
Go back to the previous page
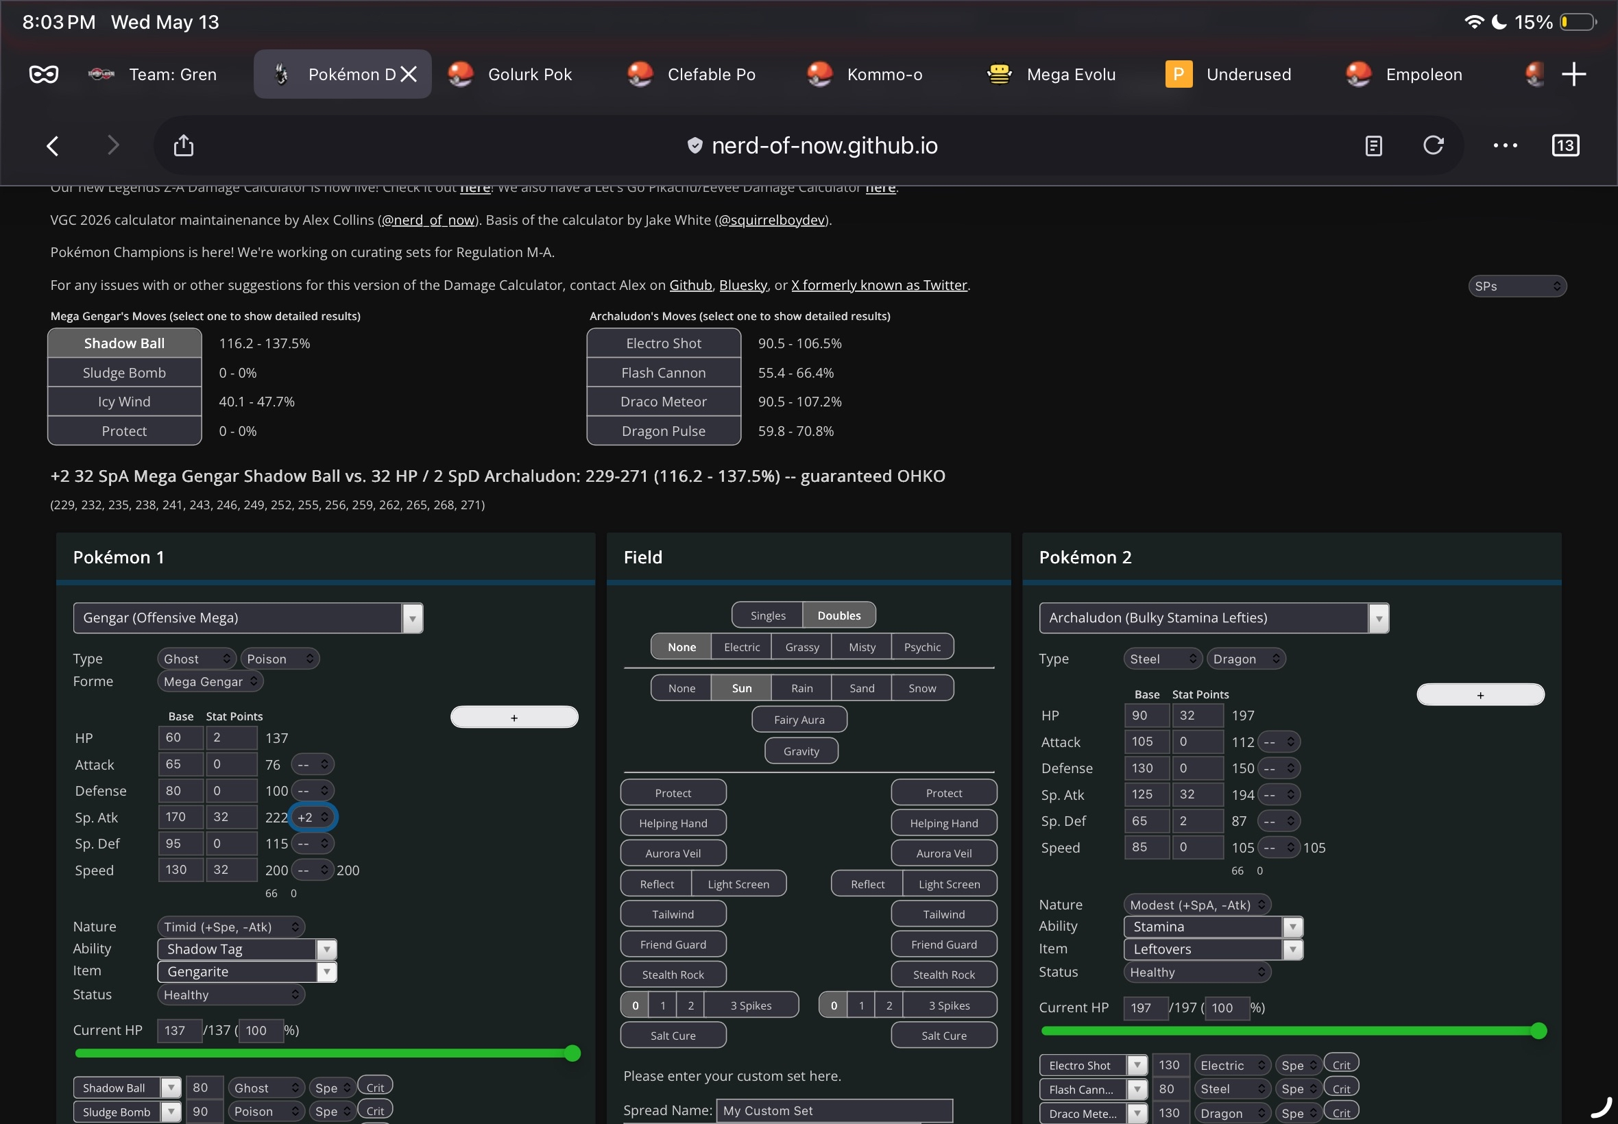point(52,146)
